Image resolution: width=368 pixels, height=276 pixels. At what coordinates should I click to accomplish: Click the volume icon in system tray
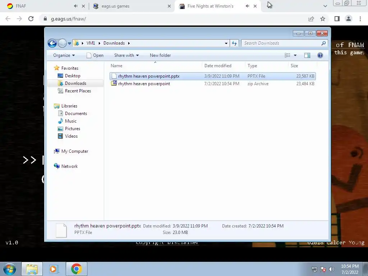coord(332,269)
